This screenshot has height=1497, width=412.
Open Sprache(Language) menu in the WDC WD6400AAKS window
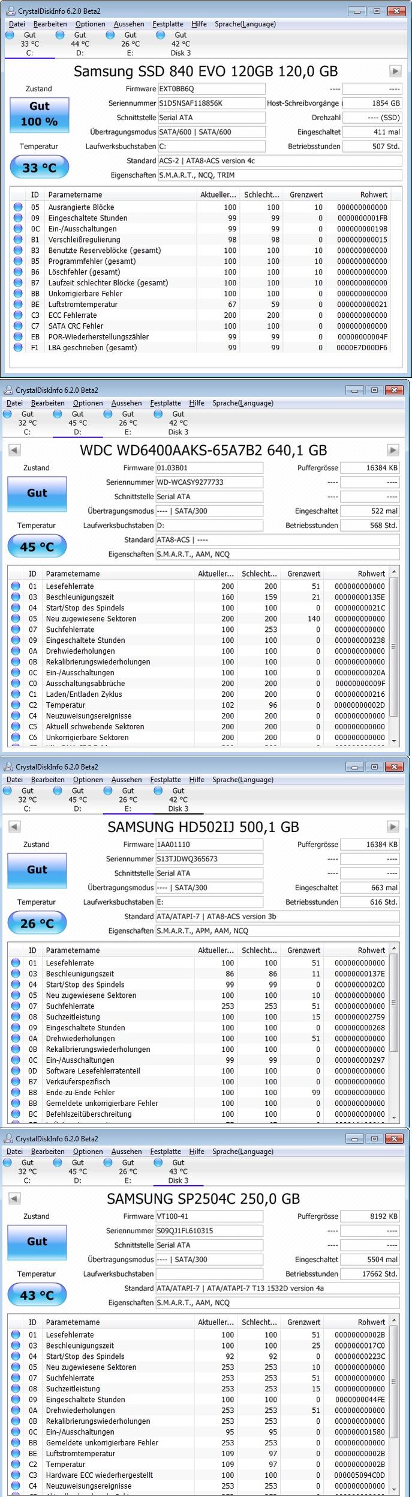[243, 403]
